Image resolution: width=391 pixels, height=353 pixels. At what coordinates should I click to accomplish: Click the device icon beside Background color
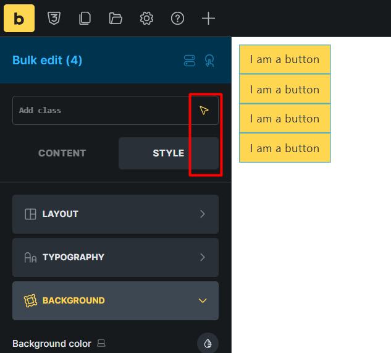(x=101, y=343)
